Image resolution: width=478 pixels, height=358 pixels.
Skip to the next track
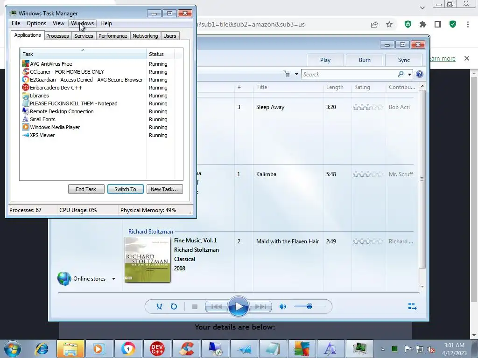[x=260, y=307]
